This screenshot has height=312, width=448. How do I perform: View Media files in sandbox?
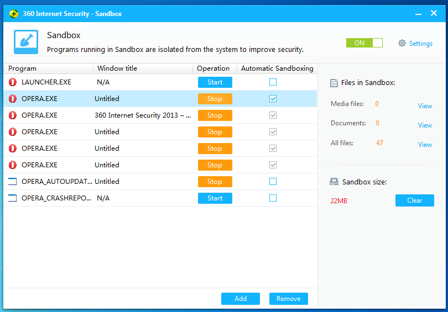coord(425,106)
